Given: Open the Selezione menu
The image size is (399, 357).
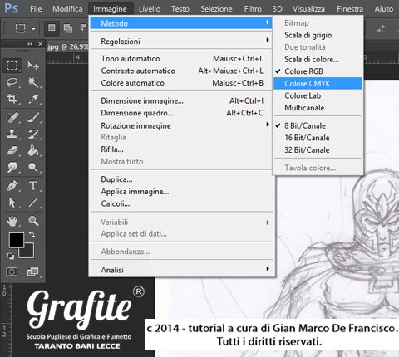Looking at the screenshot, I should (216, 9).
